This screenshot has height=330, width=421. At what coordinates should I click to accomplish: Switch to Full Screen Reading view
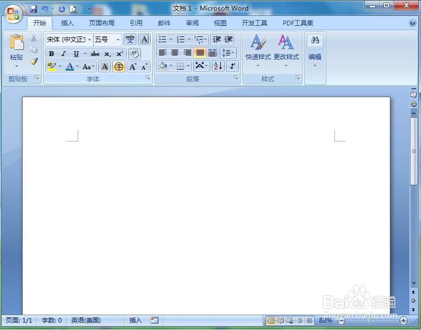point(280,320)
